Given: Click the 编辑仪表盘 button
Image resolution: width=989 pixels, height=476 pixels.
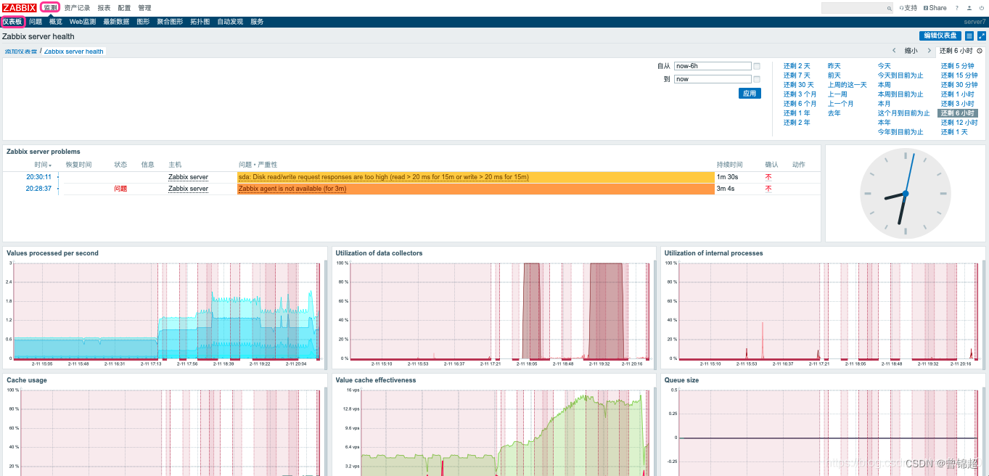Looking at the screenshot, I should pyautogui.click(x=940, y=36).
